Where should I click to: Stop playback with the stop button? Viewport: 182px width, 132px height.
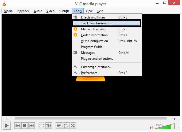click(25, 126)
